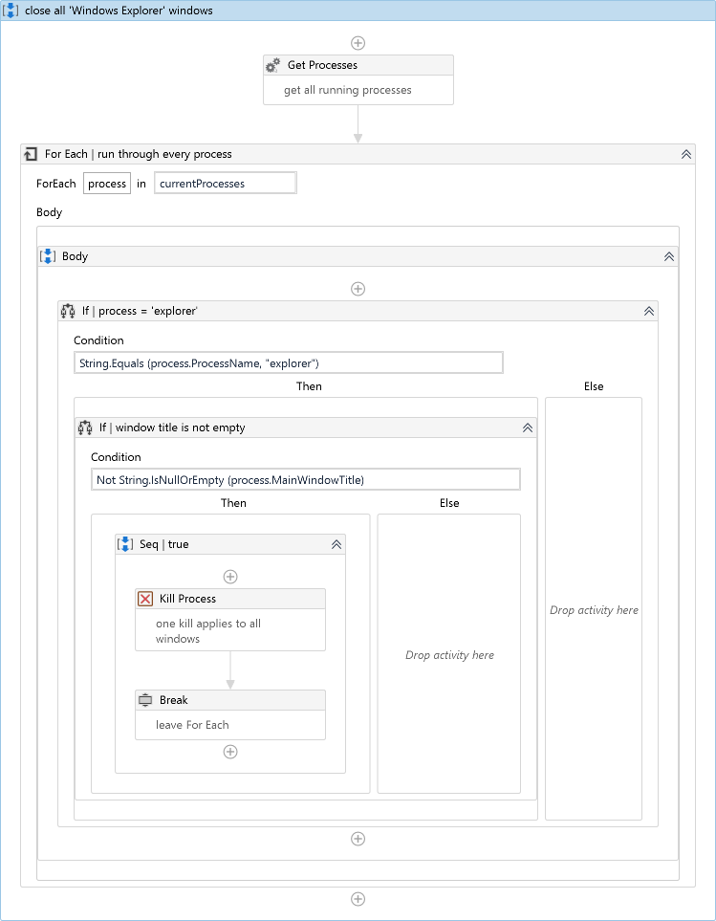Click 'one kill applies to all windows' text

(x=208, y=631)
